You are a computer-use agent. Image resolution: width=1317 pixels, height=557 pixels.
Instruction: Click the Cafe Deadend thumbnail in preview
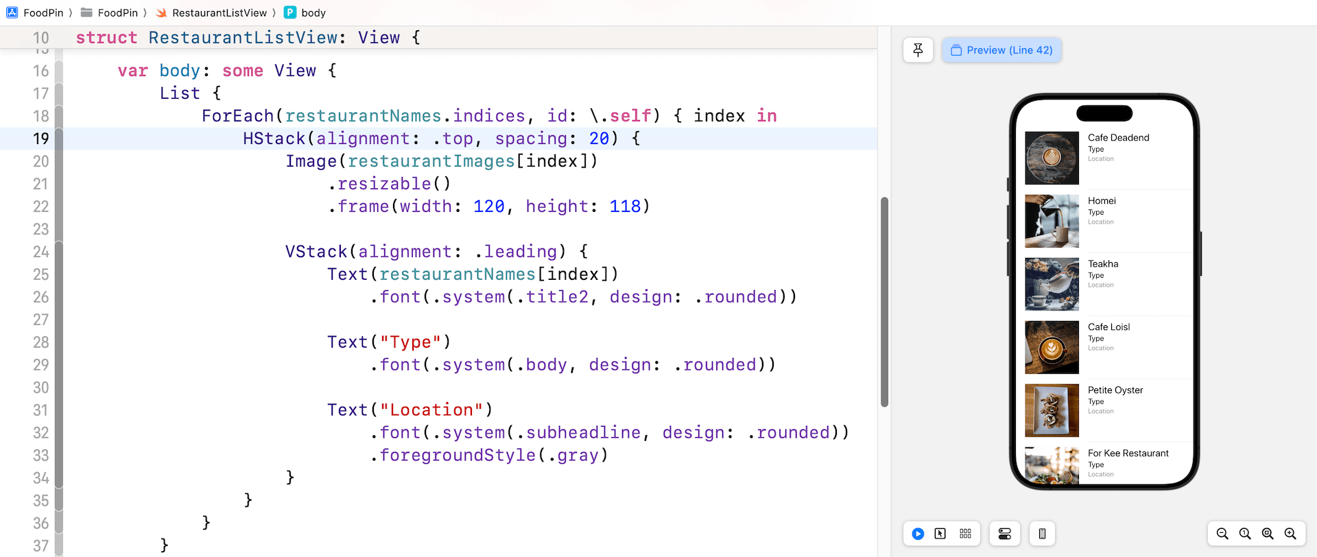pyautogui.click(x=1052, y=158)
